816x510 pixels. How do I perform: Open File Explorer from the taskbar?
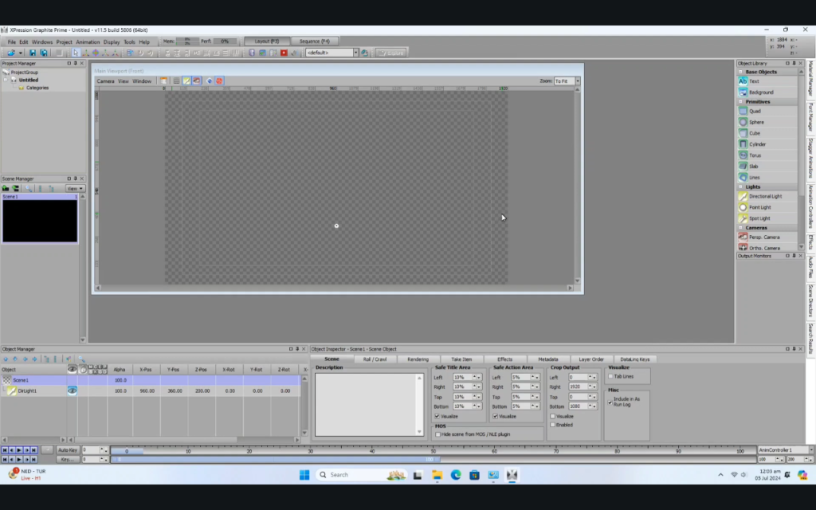437,475
